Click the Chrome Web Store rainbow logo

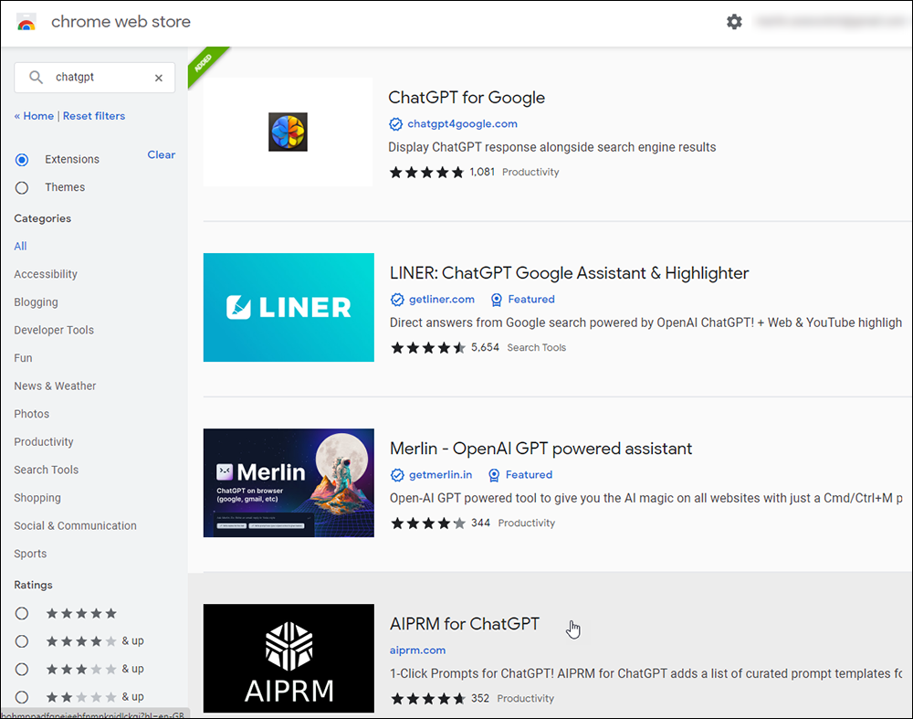26,22
